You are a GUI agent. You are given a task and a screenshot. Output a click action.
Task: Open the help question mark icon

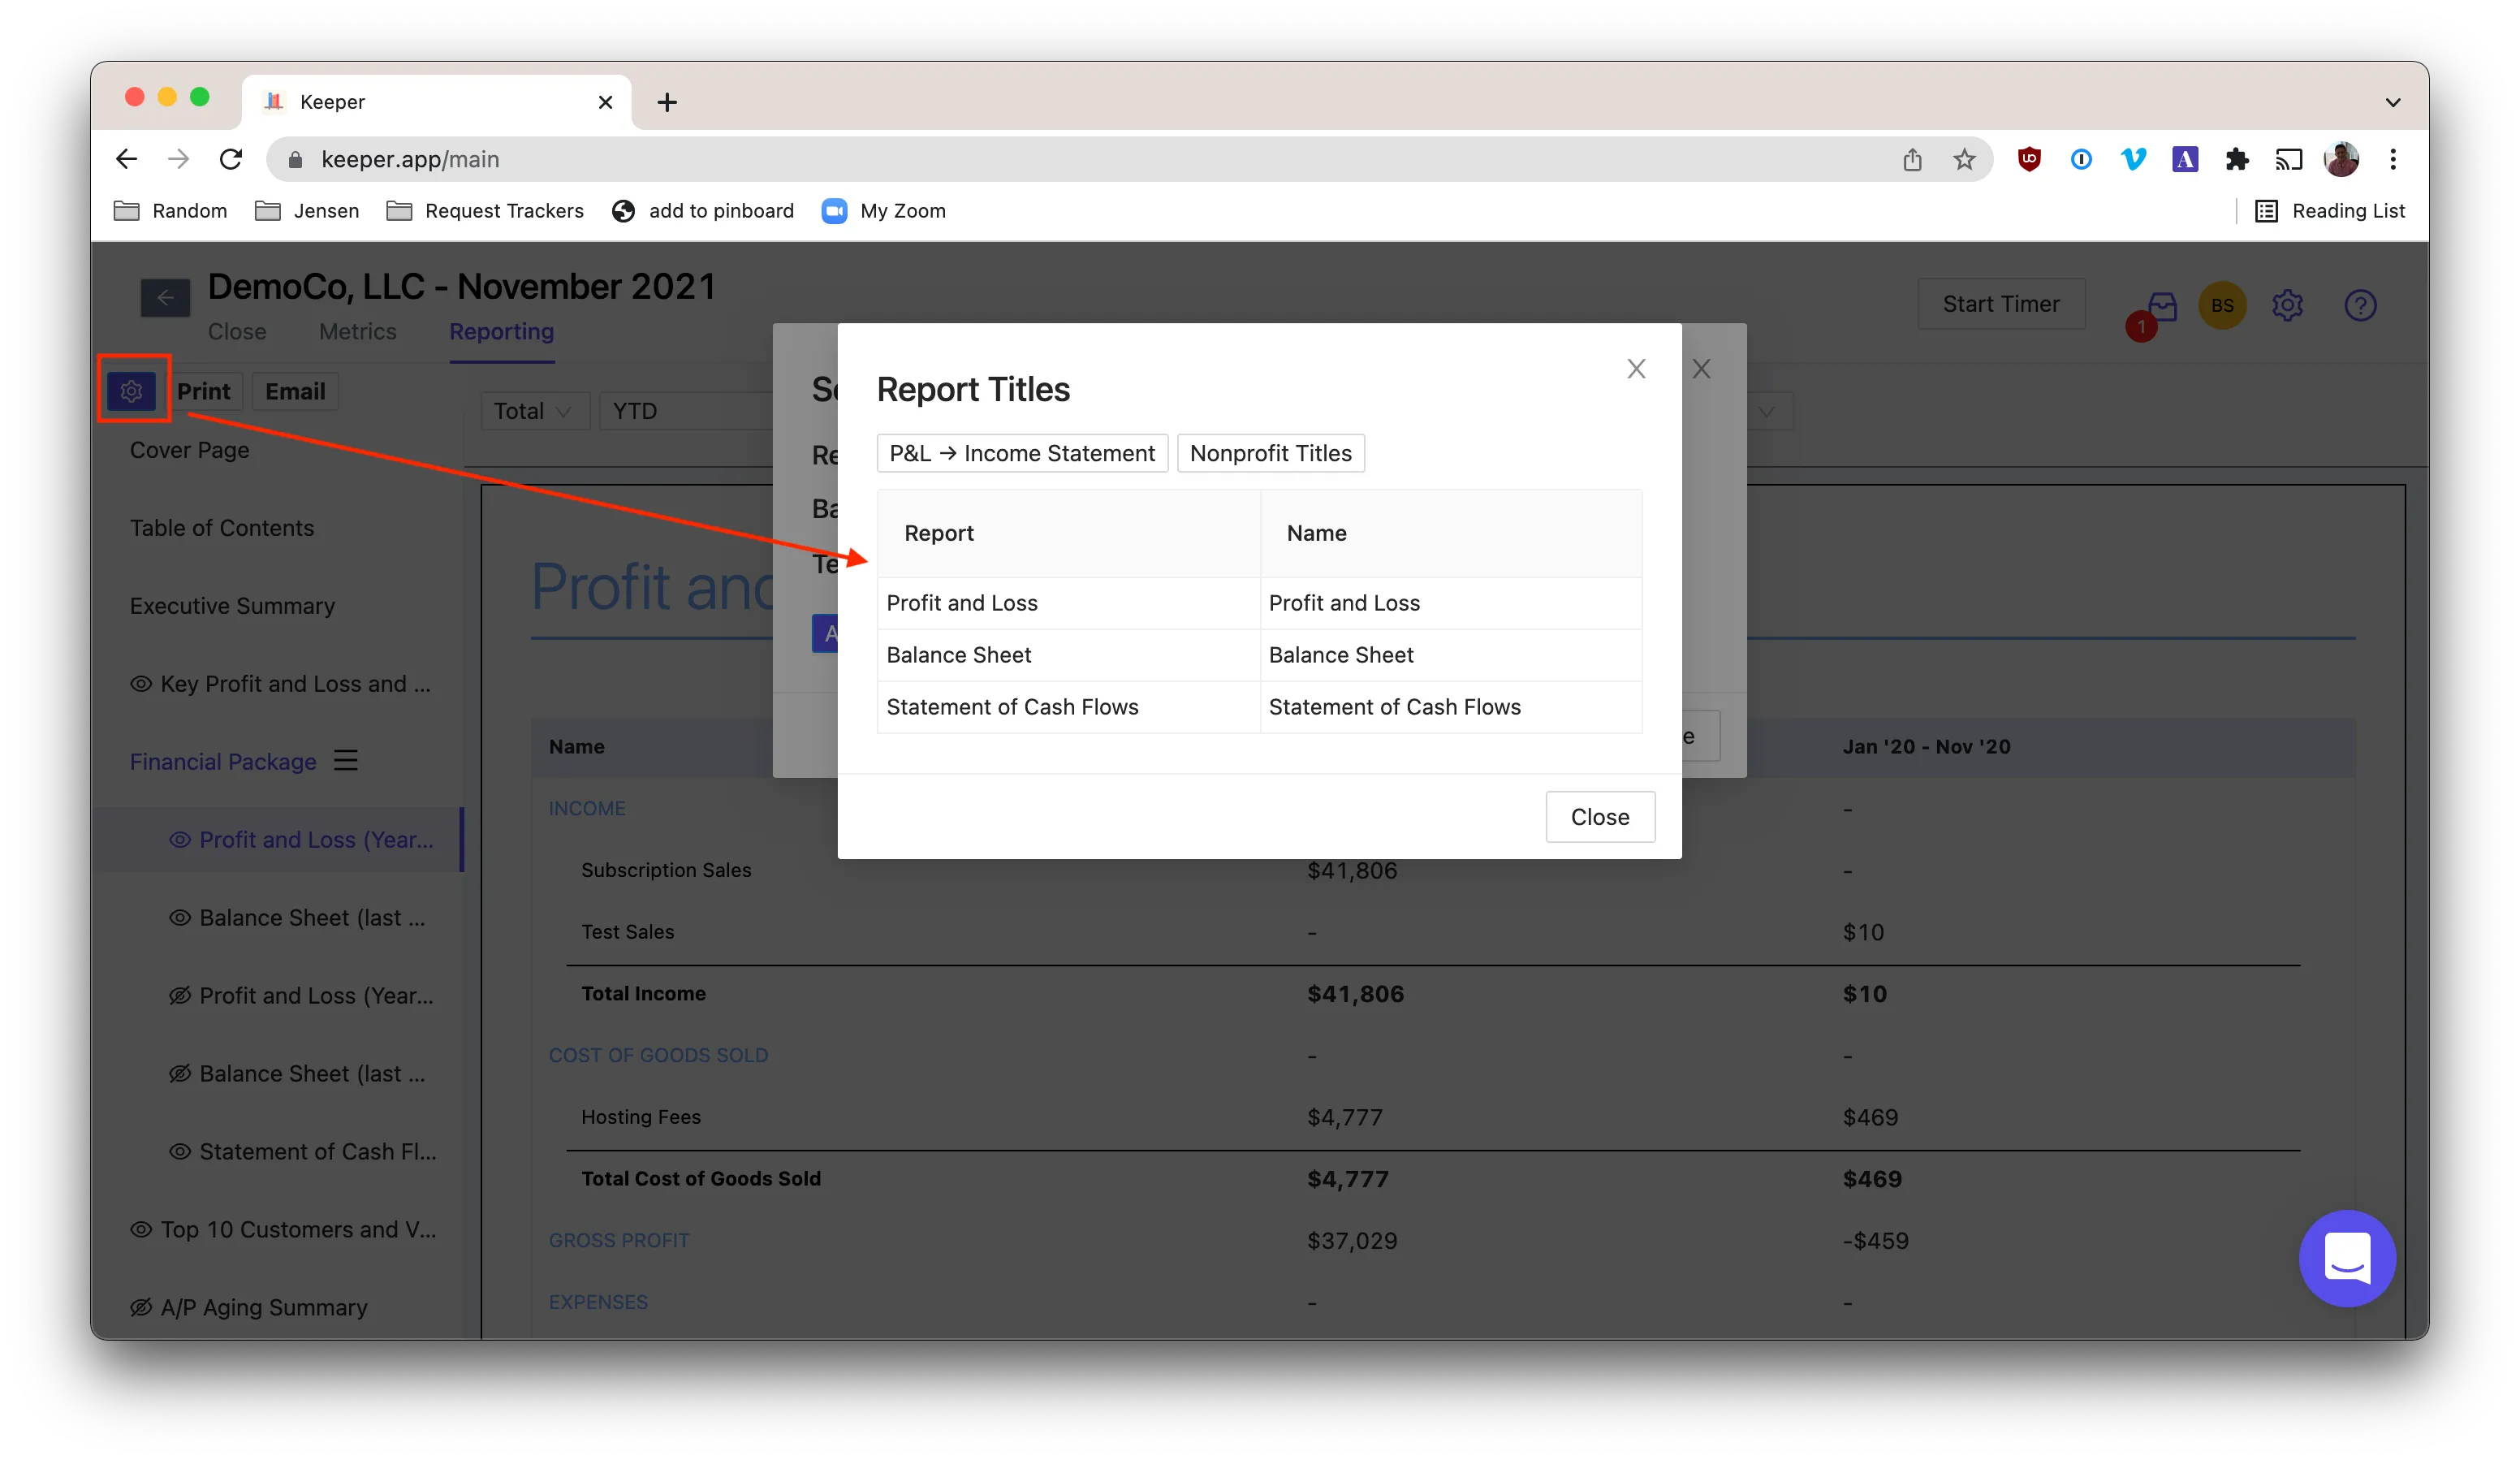[2360, 306]
